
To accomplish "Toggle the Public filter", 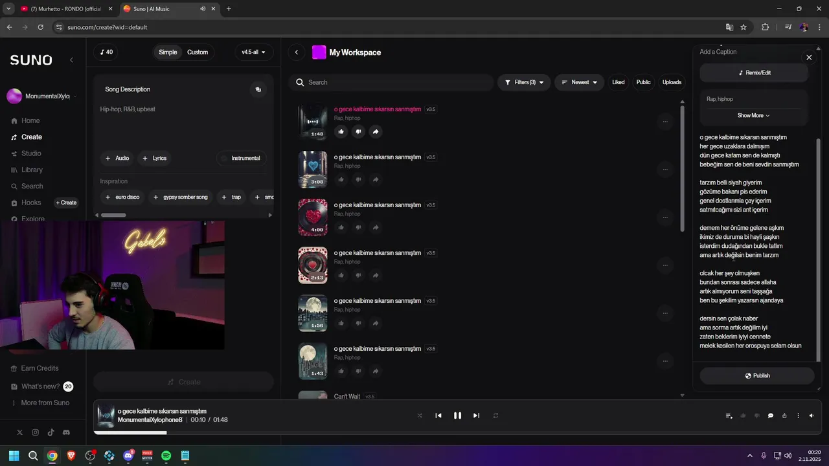I will [643, 82].
